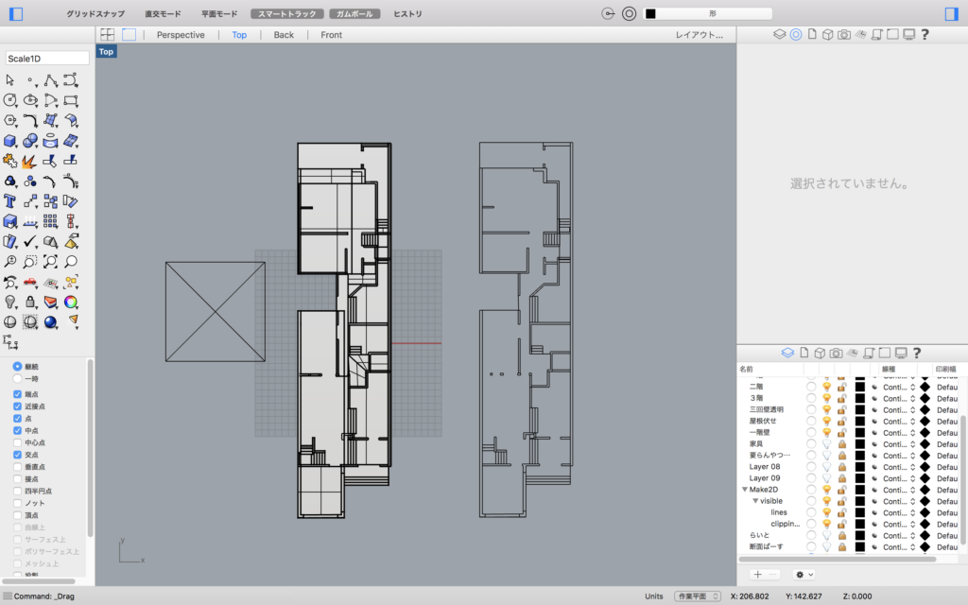Click the Check objects checkmark icon
The width and height of the screenshot is (968, 605).
point(30,241)
